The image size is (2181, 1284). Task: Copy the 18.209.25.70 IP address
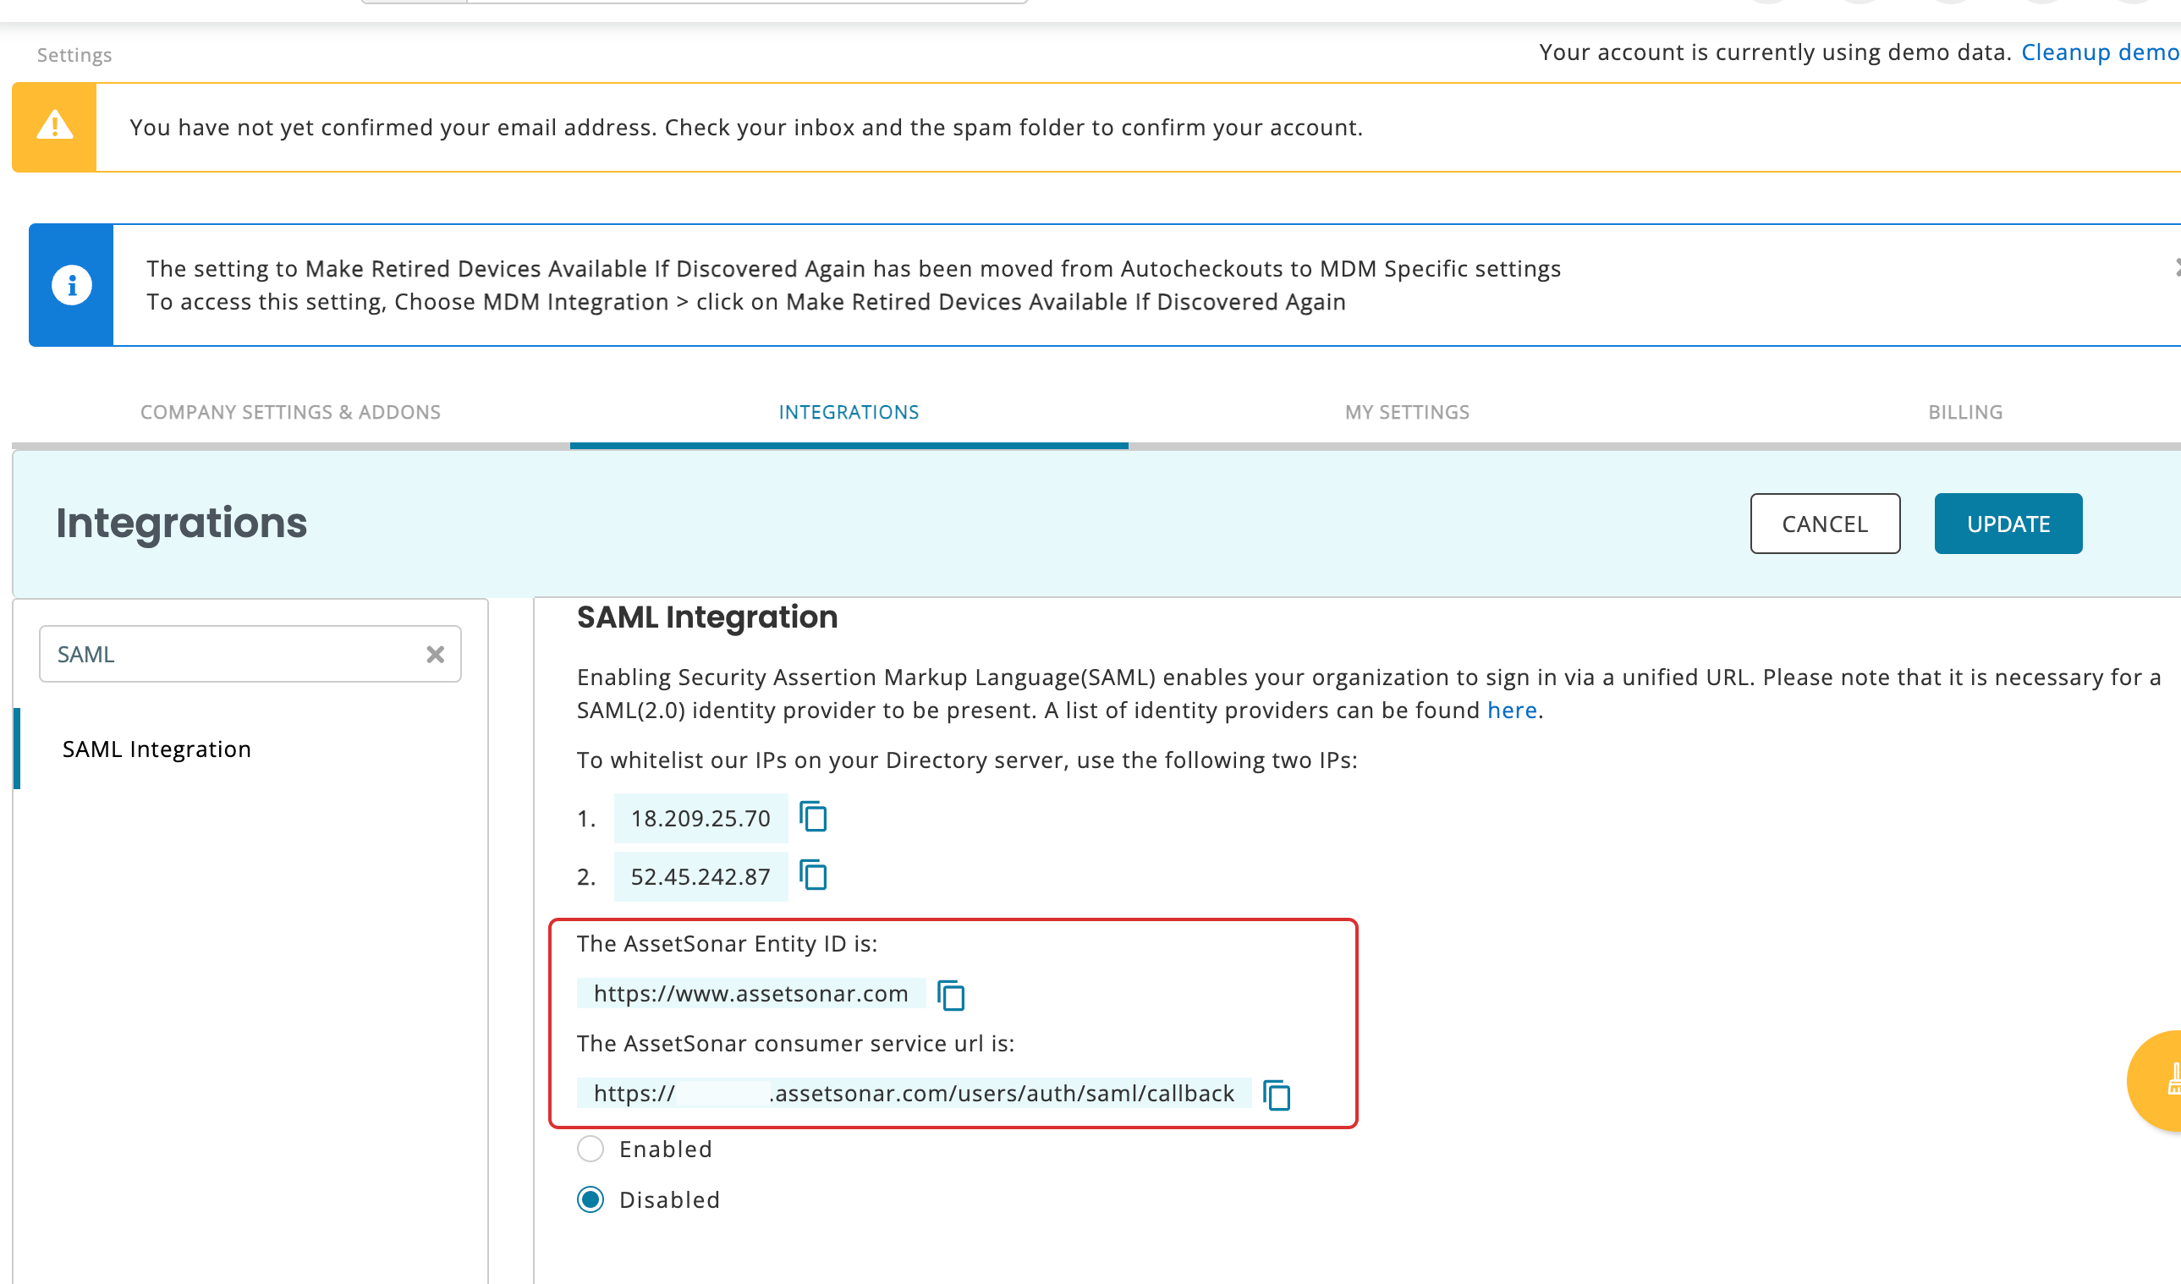pos(813,817)
